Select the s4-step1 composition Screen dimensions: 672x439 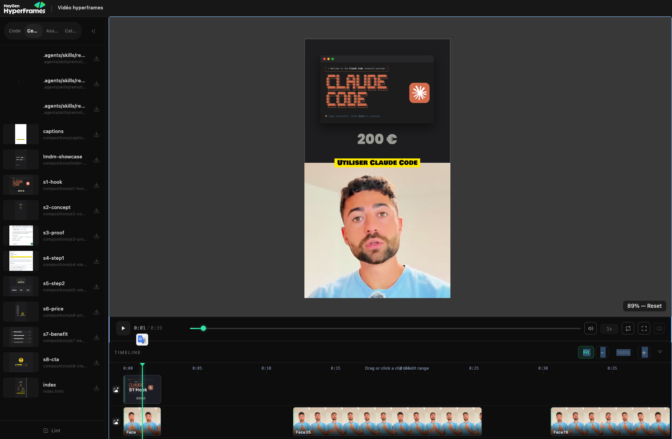53,261
